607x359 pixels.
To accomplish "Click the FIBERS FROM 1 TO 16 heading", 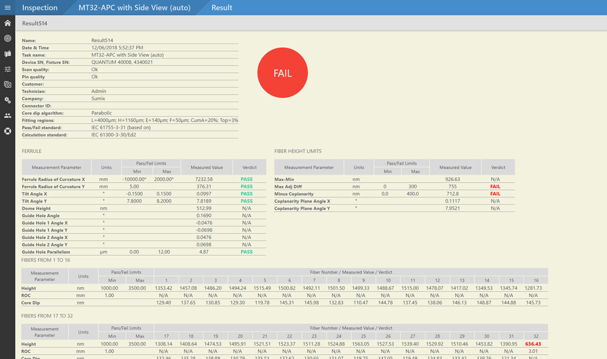I will point(46,260).
